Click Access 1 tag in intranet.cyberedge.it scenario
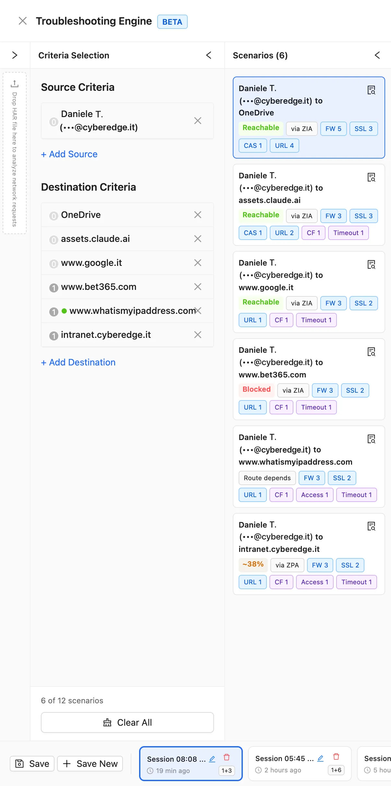This screenshot has width=391, height=786. pyautogui.click(x=315, y=582)
